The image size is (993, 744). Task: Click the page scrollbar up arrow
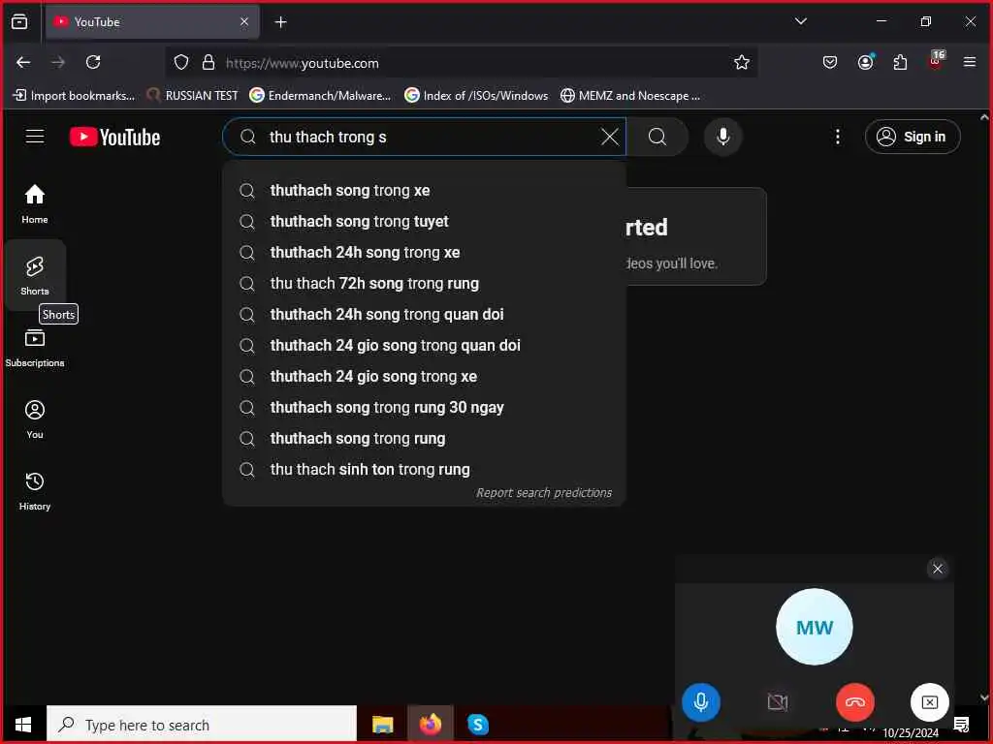point(983,117)
